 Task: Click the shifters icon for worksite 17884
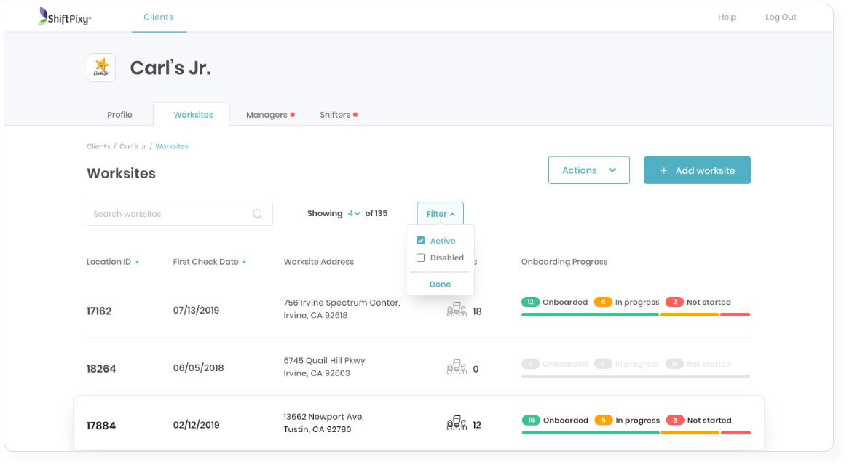point(457,423)
